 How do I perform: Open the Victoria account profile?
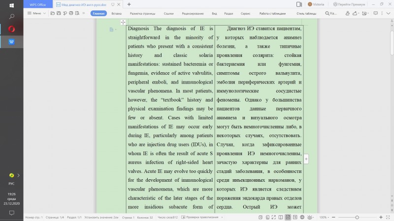point(316,4)
